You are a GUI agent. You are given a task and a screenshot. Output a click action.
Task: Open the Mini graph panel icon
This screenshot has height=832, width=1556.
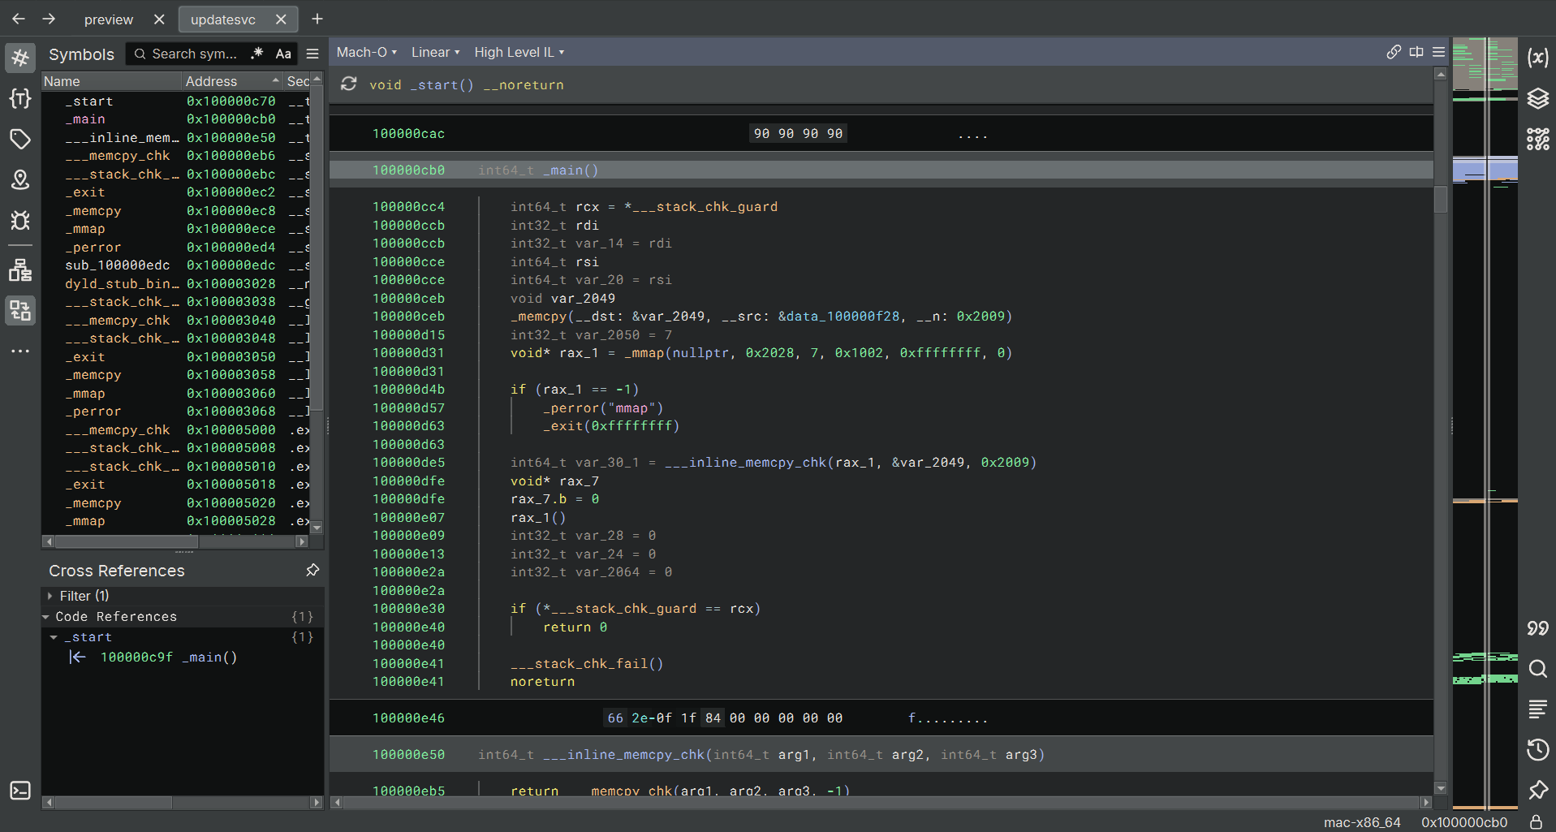point(1537,139)
